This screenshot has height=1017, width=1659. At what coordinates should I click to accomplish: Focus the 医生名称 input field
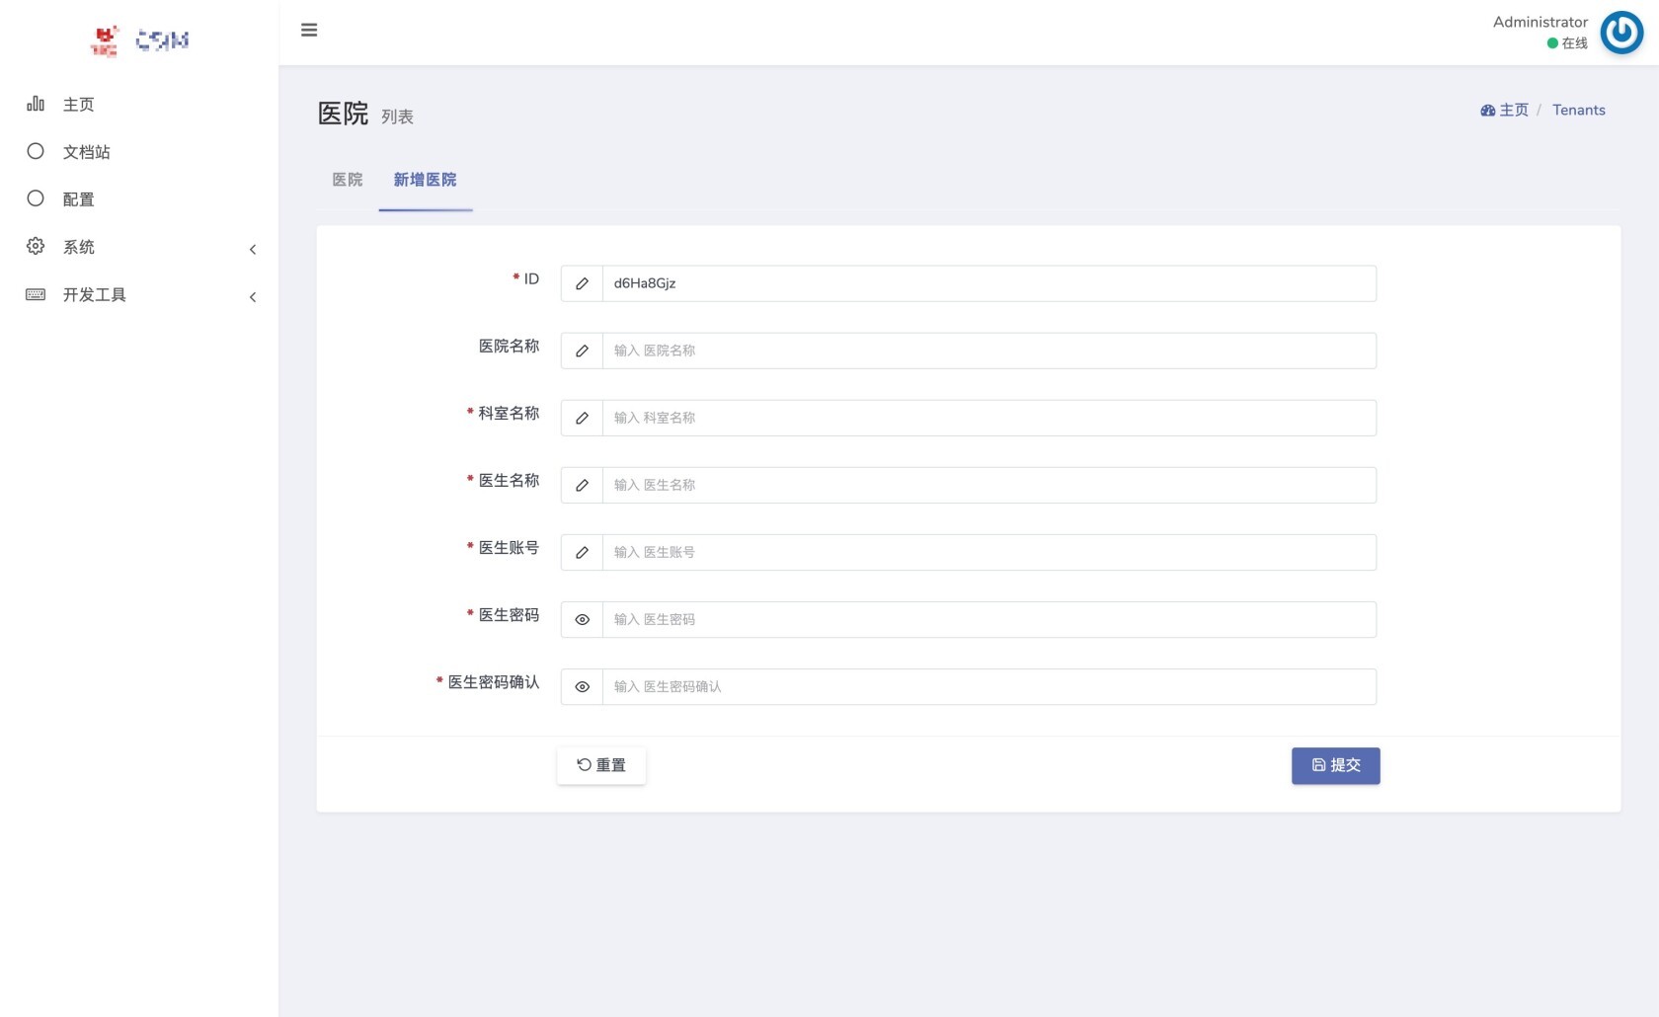click(989, 485)
